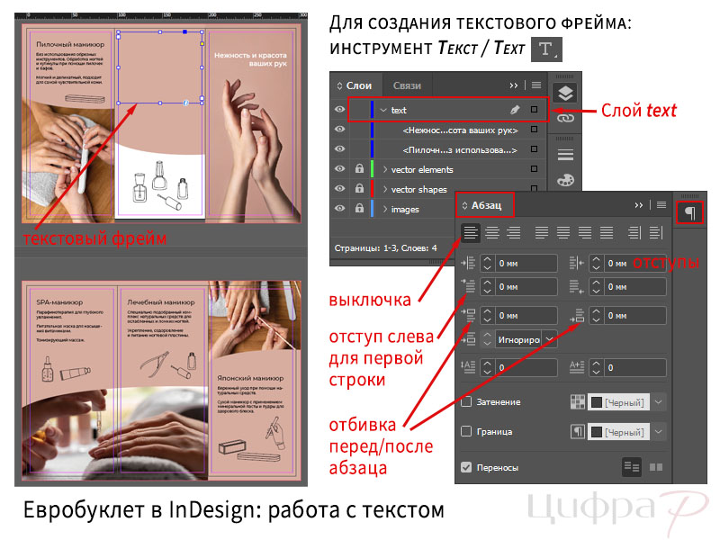Cycle Абзац panel size arrows
Image resolution: width=720 pixels, height=540 pixels.
coord(464,205)
